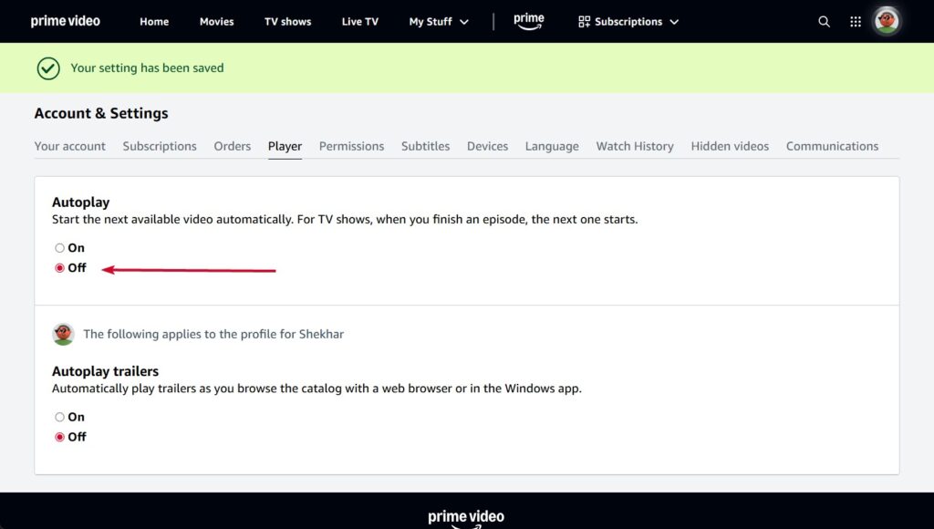Click Shekhar's profile avatar icon
Image resolution: width=934 pixels, height=529 pixels.
[62, 334]
